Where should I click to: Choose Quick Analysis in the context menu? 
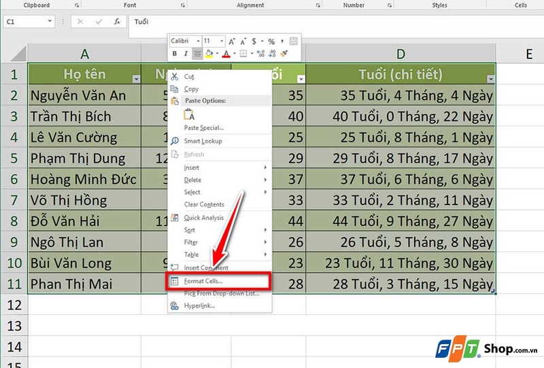click(220, 218)
